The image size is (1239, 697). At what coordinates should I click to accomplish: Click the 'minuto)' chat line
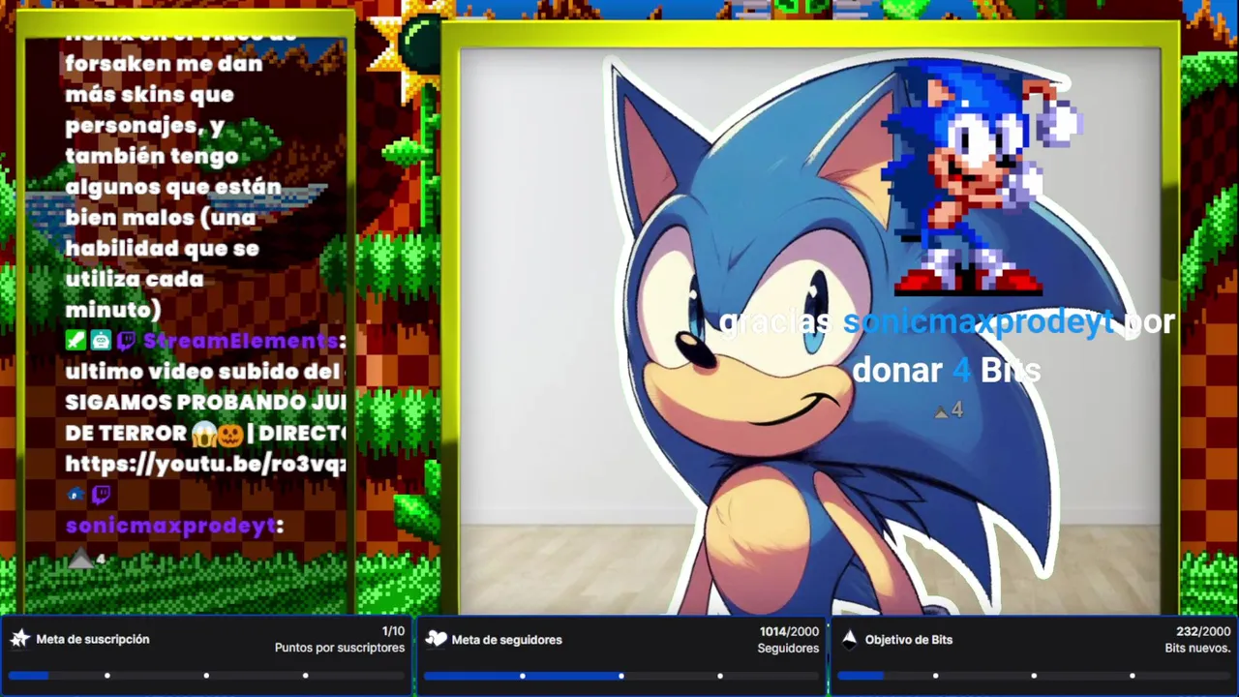(x=113, y=310)
